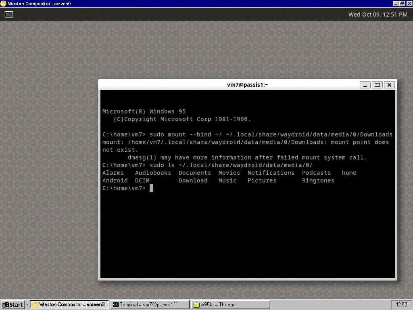This screenshot has height=310, width=413.
Task: Click the Wed Oct 09, 12:51 PM clock
Action: click(378, 15)
